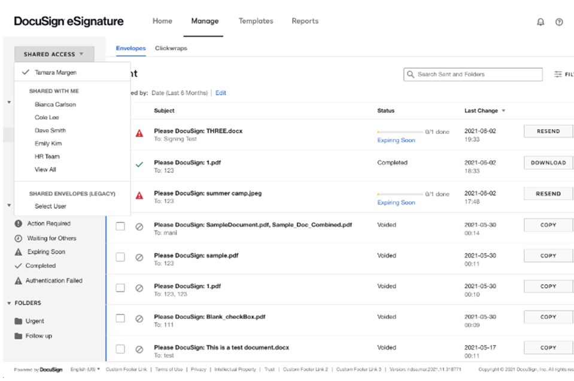Open the Follow up folder
This screenshot has width=574, height=381.
(x=38, y=336)
